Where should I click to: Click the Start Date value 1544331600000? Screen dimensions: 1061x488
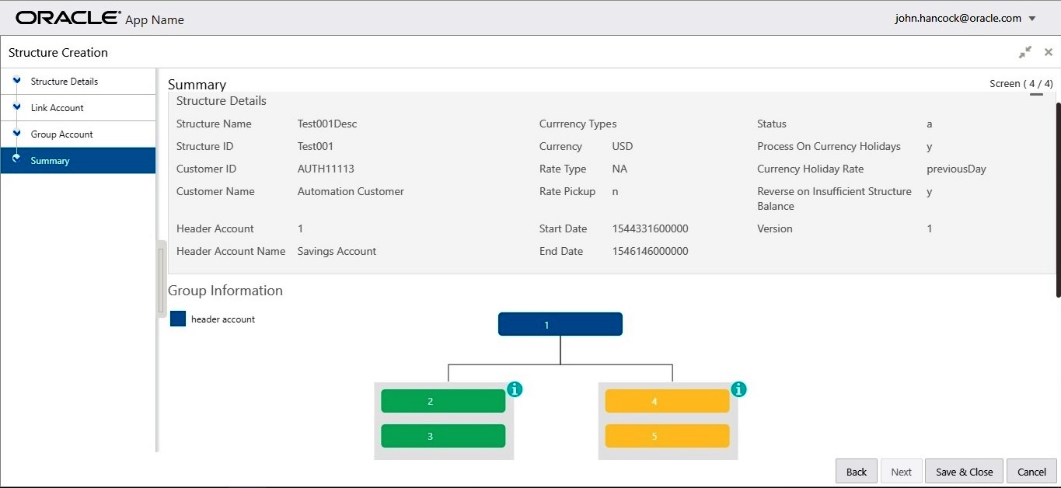click(650, 228)
